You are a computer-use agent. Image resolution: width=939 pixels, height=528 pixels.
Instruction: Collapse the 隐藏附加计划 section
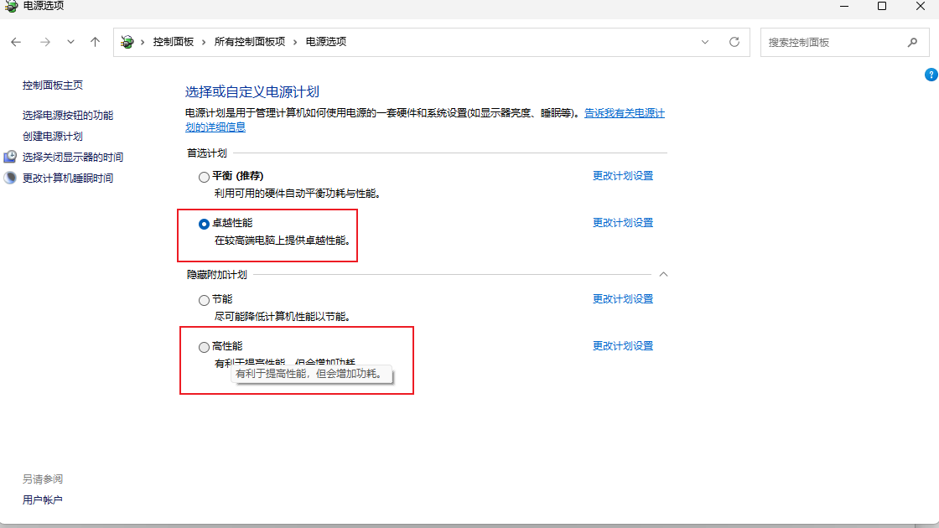[663, 274]
